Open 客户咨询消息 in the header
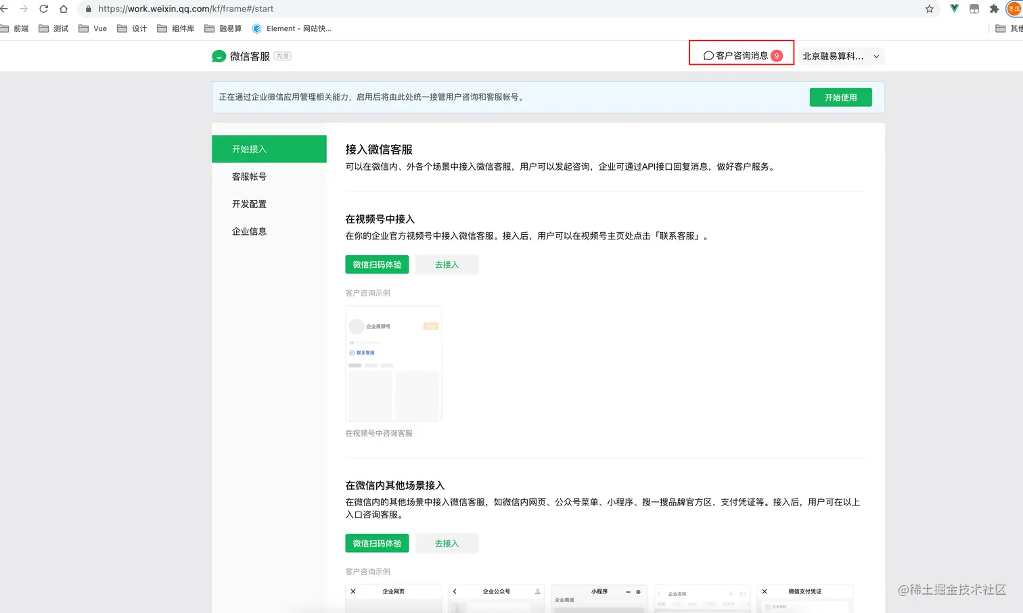The image size is (1023, 613). tap(742, 55)
